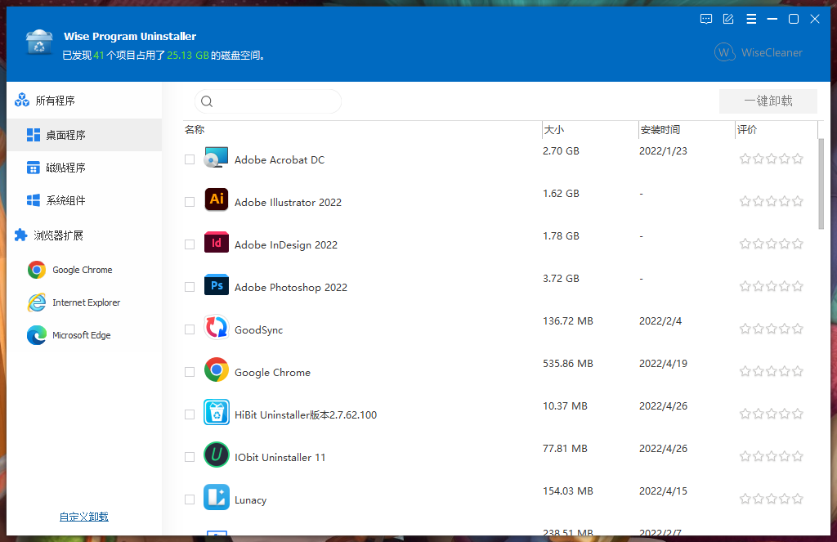
Task: Click the IObit Uninstaller app icon
Action: [216, 455]
